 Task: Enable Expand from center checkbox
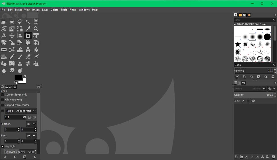pos(3,105)
